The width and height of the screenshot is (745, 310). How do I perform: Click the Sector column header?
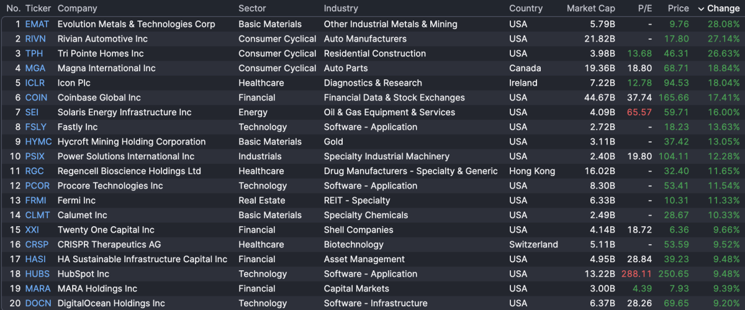(252, 9)
